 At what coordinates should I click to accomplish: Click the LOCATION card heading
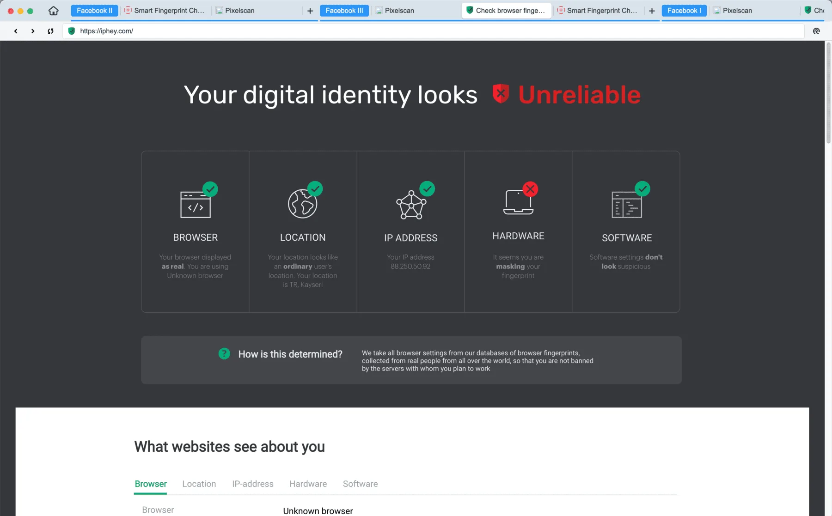[303, 237]
